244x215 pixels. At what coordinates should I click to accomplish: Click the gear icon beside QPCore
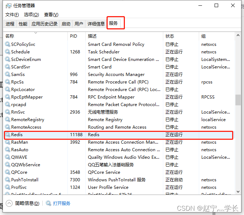point(8,172)
